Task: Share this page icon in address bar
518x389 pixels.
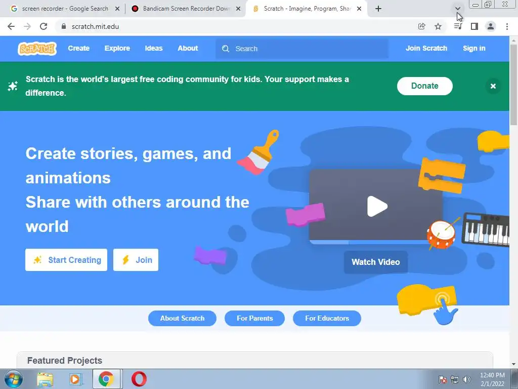Action: pyautogui.click(x=421, y=26)
